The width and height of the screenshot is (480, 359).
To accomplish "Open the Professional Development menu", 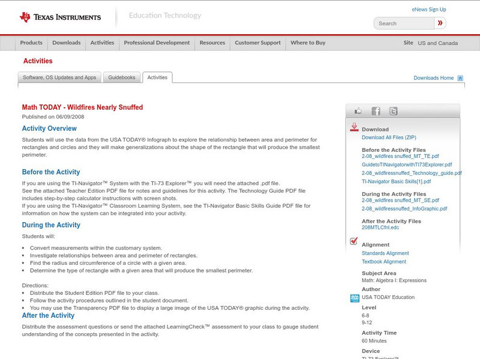I will [x=157, y=43].
